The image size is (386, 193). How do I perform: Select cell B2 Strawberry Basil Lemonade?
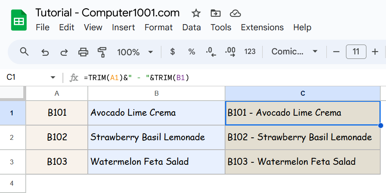click(156, 137)
